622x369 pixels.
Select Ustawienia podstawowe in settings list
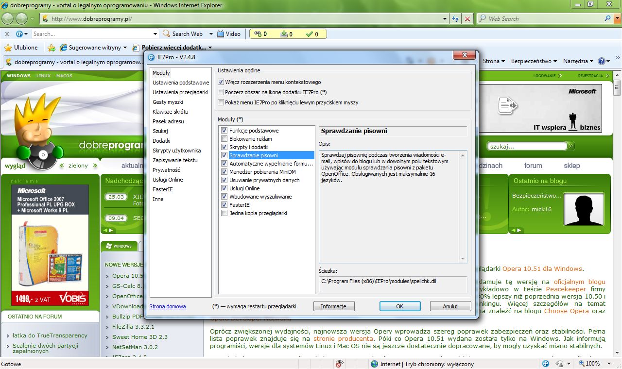[181, 83]
